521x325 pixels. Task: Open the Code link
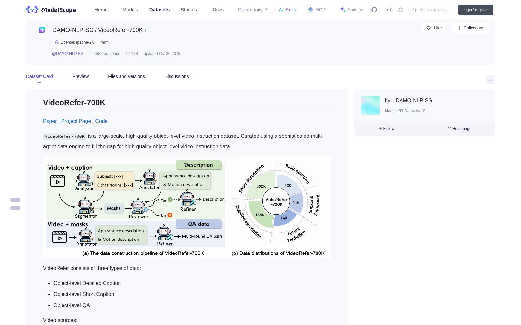101,121
